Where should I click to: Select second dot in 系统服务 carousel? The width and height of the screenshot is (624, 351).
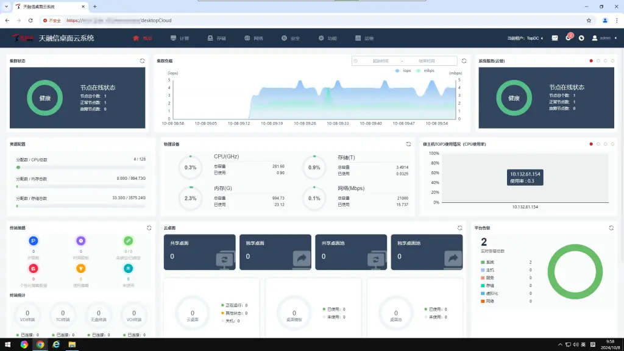(x=598, y=61)
